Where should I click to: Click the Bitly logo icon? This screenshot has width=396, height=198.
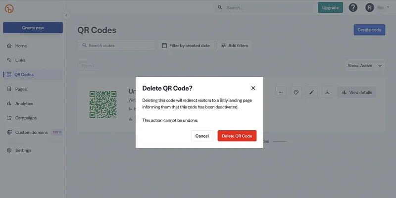tap(9, 9)
